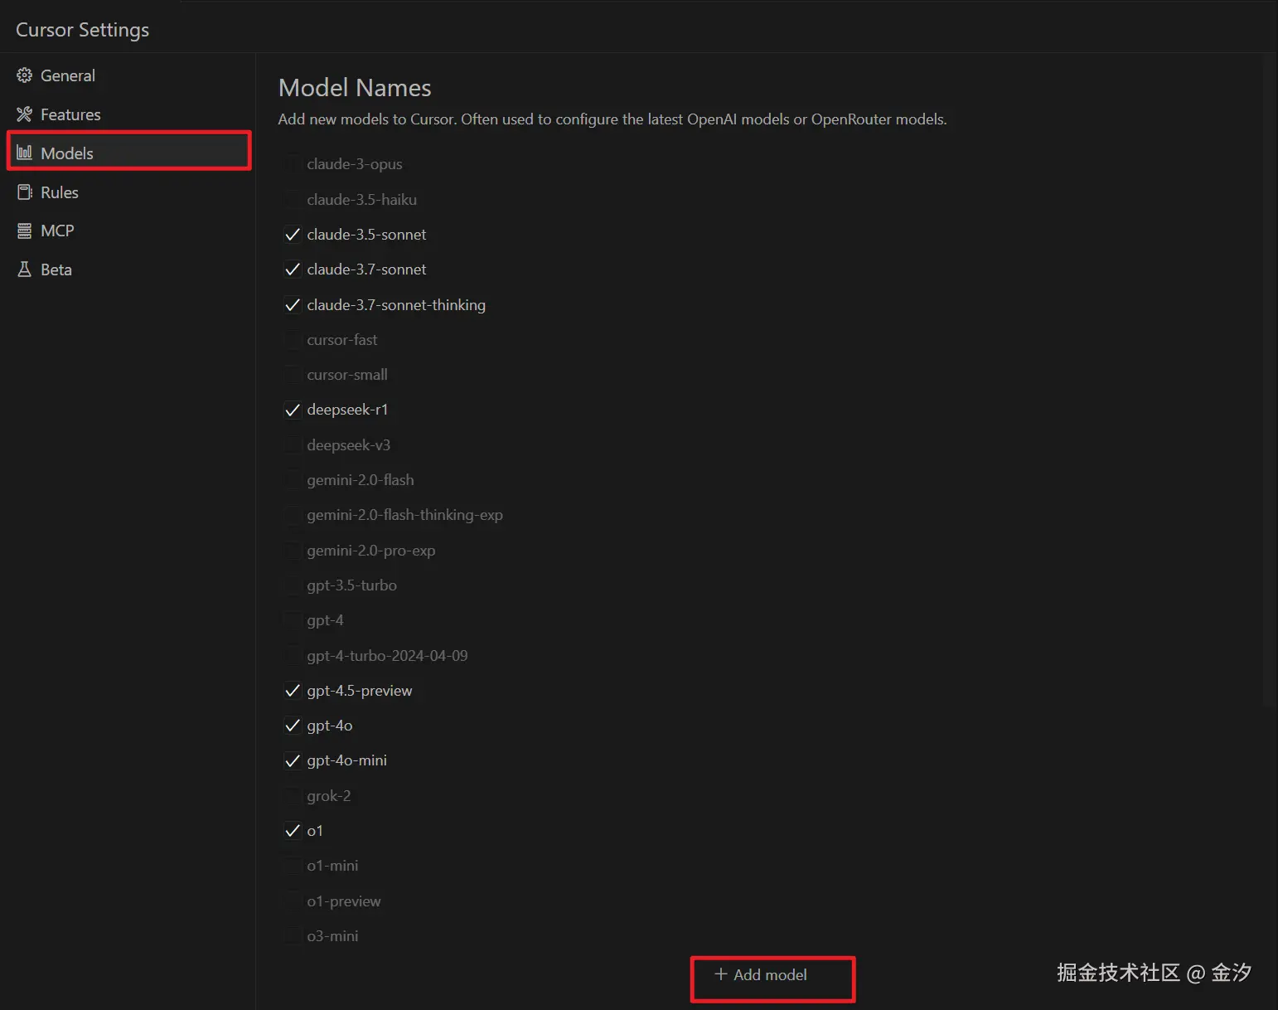
Task: Click the General gear icon
Action: 25,75
